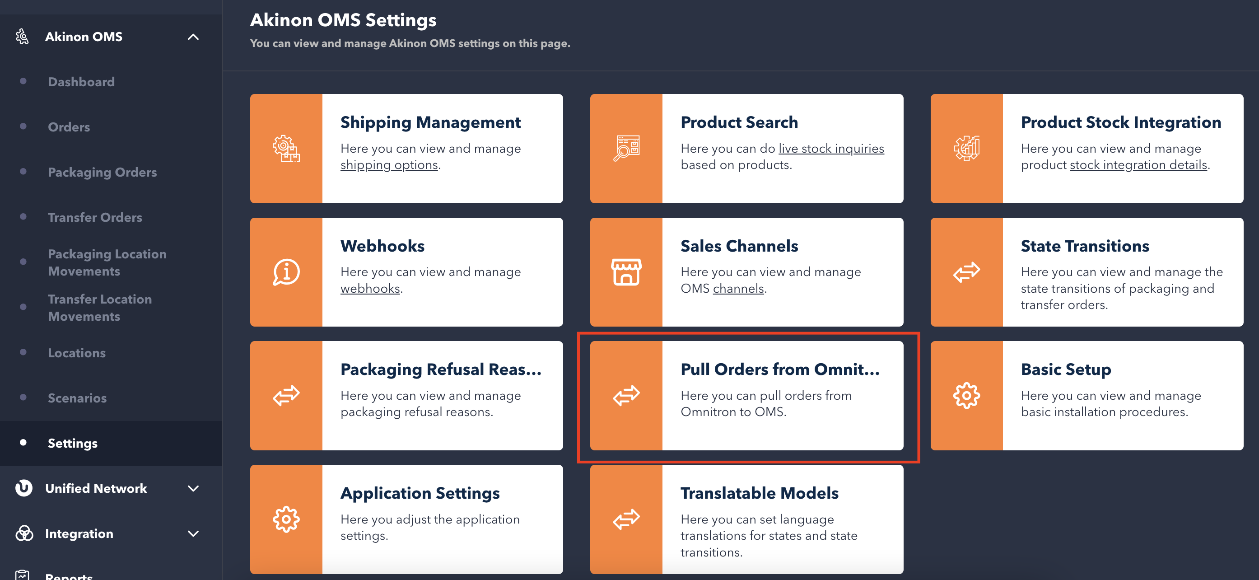Click the State Transitions arrows icon
Image resolution: width=1259 pixels, height=580 pixels.
(x=966, y=272)
